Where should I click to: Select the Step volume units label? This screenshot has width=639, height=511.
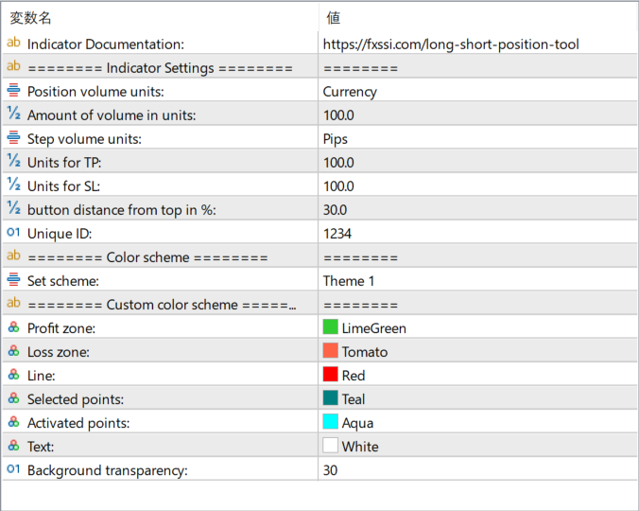point(84,139)
